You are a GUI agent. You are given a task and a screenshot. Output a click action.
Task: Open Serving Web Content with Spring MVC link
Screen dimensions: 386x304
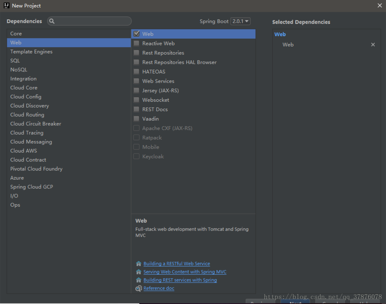185,272
